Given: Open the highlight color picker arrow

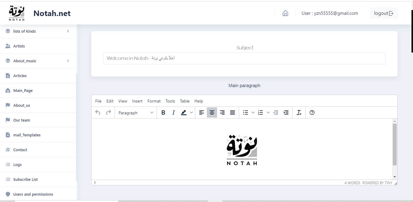Looking at the screenshot, I should (191, 112).
